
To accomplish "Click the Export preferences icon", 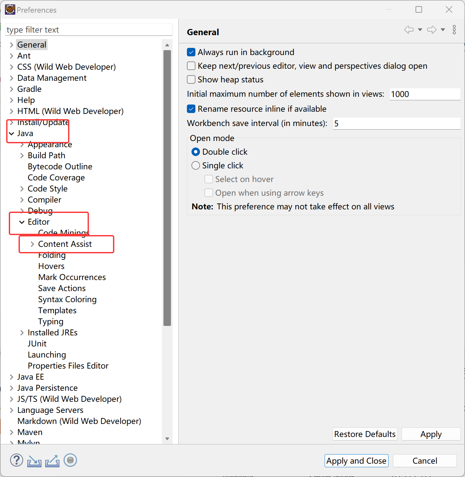I will point(52,461).
